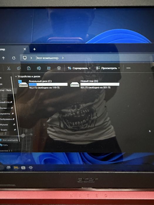Viewport: 154px width, 205px height.
Task: Click the Up arrow navigation button
Action: (x=4, y=58)
